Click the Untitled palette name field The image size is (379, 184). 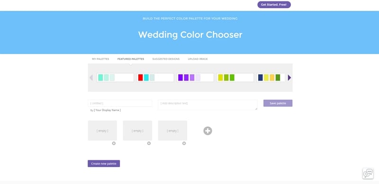(120, 103)
